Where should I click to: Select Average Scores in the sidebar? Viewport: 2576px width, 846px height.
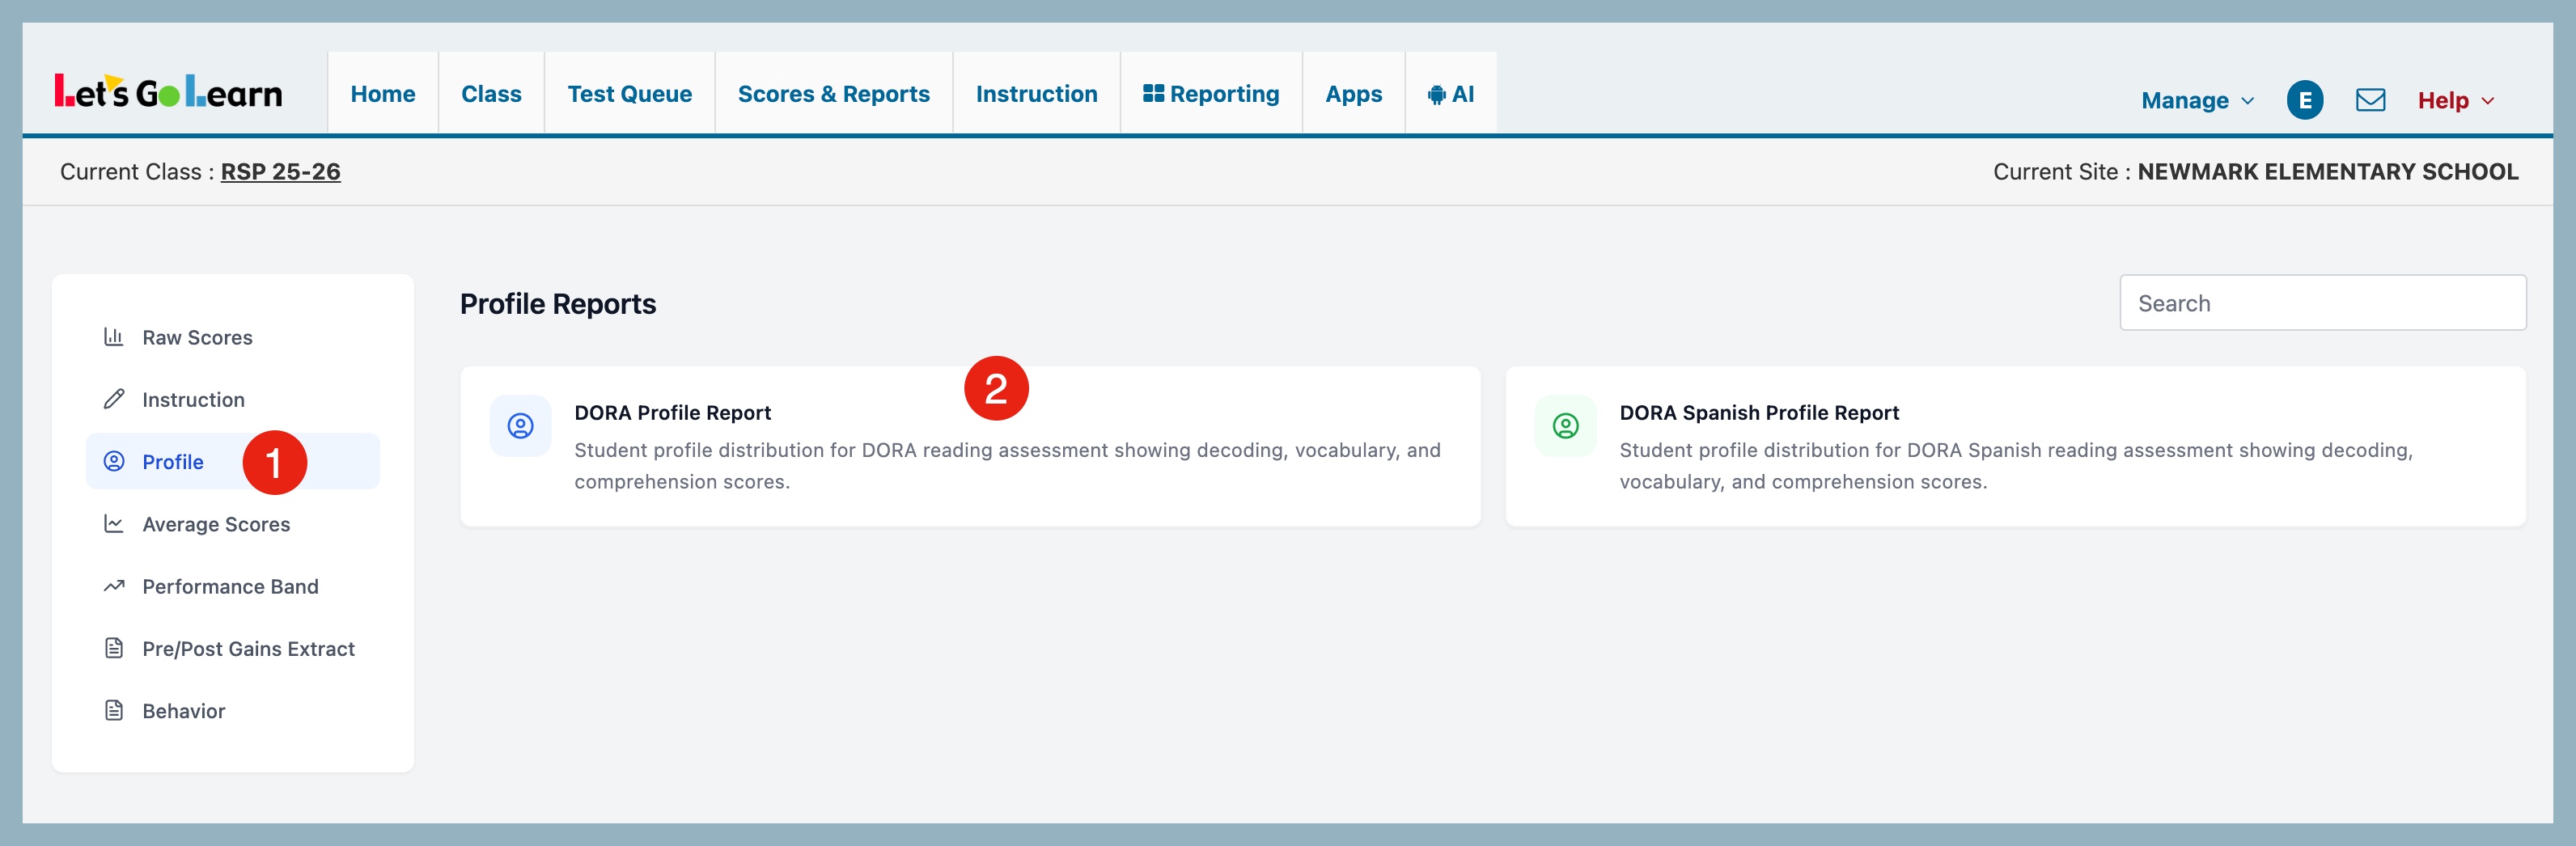pyautogui.click(x=216, y=524)
